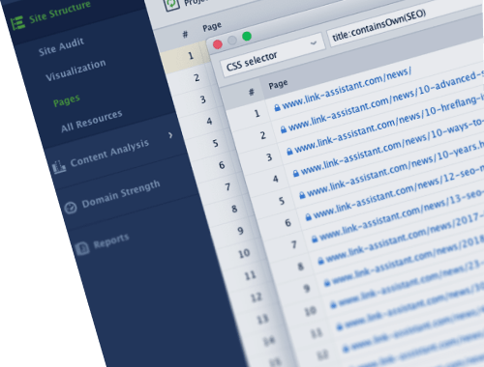The image size is (484, 367).
Task: Click the dropdown chevron next to CSS selector
Action: pyautogui.click(x=313, y=42)
